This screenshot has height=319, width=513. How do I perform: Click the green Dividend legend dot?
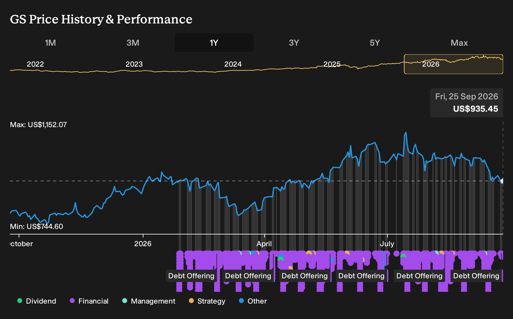pos(20,301)
